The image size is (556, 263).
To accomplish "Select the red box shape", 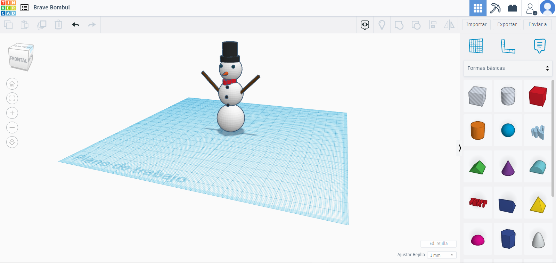I will click(538, 96).
